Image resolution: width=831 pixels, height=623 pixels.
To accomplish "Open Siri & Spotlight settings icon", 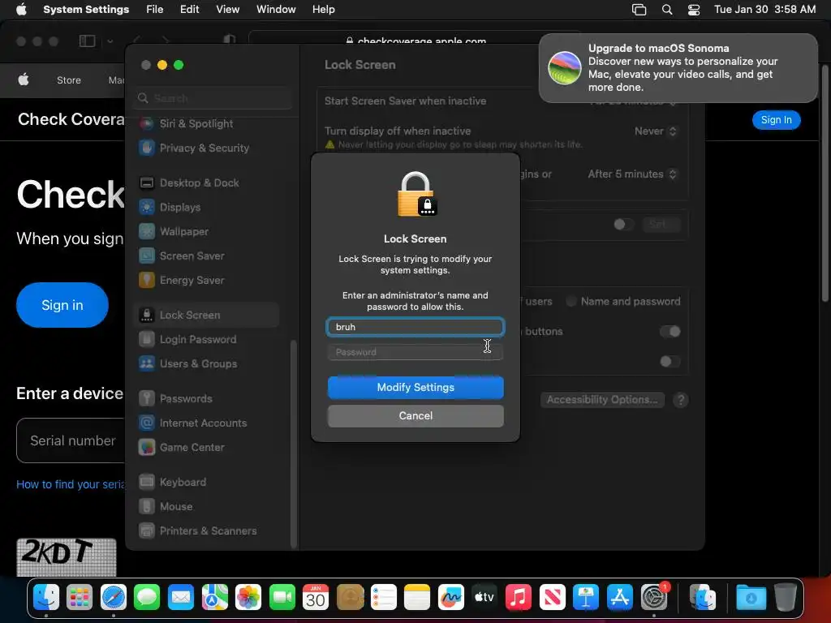I will pos(147,123).
